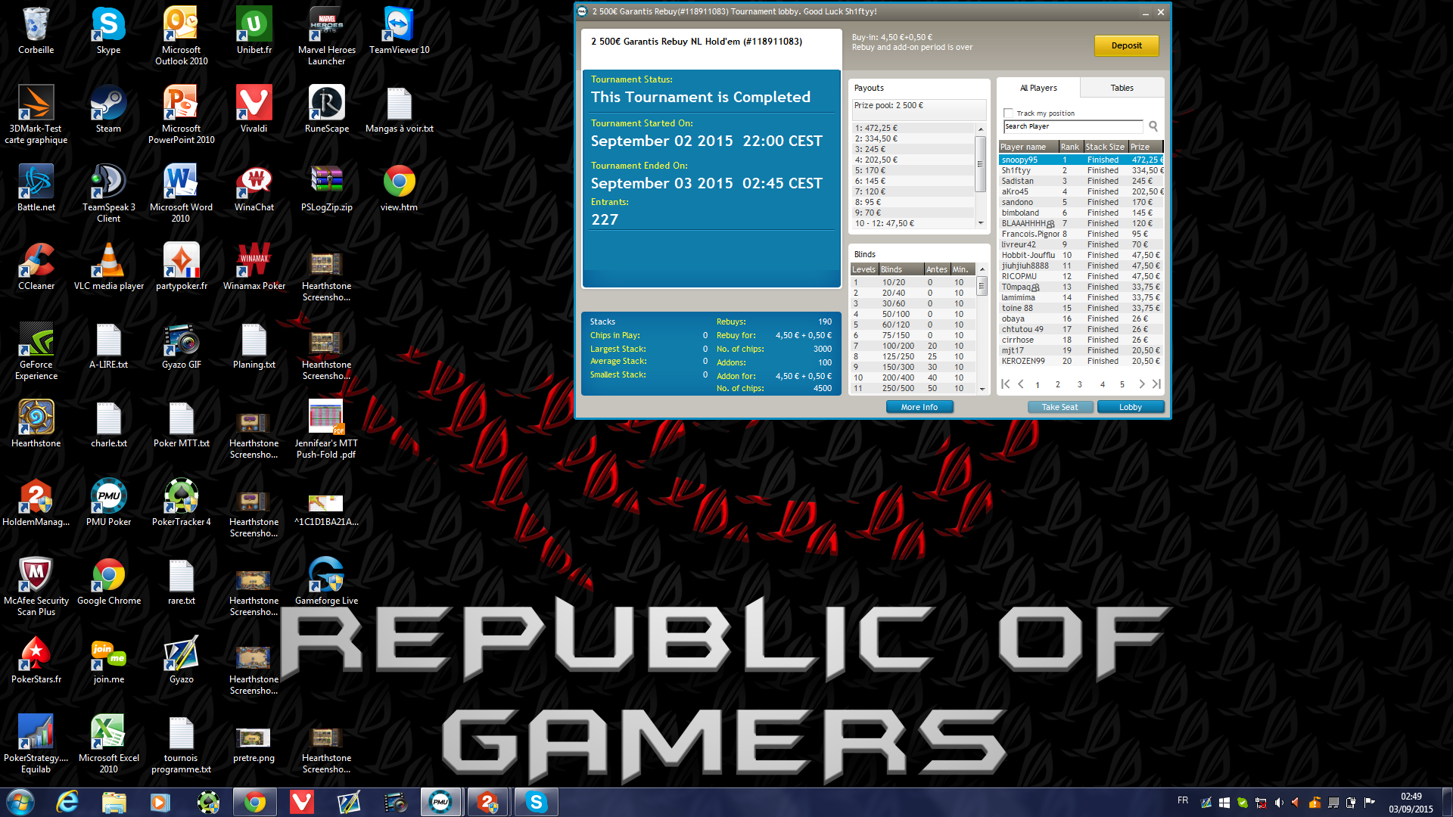Enable the Track my position checkbox
The width and height of the screenshot is (1453, 817).
tap(1008, 113)
